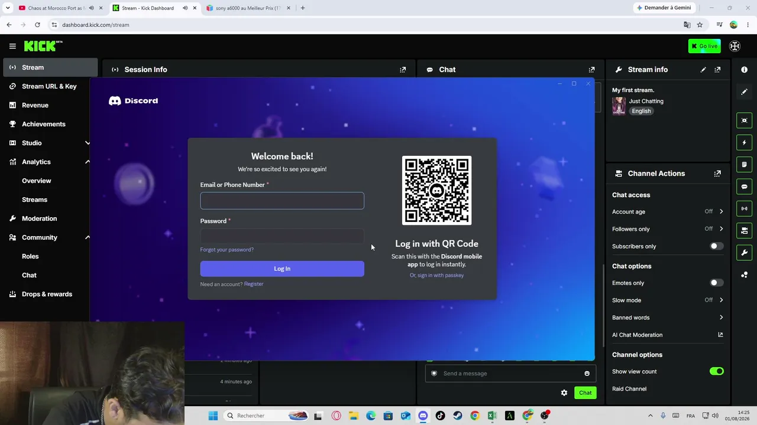Open the emoji picker in chat input

point(587,373)
